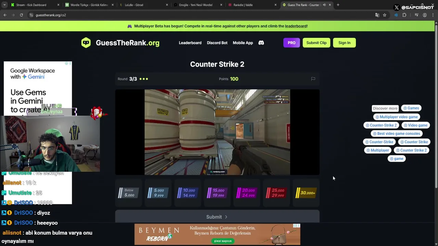The width and height of the screenshot is (438, 246).
Task: Close the Stream - Kick Dashboard tab
Action: (58, 5)
